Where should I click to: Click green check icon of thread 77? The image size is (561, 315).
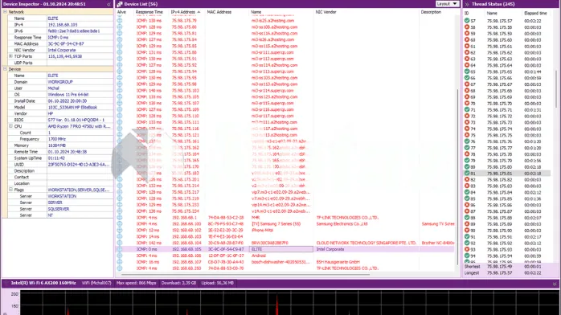(467, 148)
